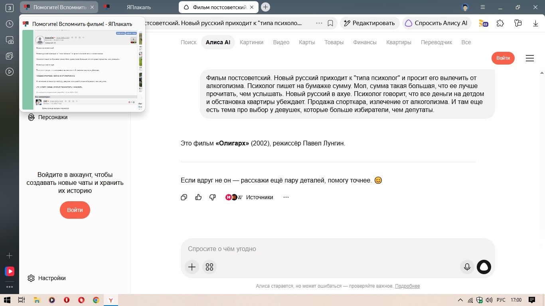Go to the Поиск tab
Image resolution: width=545 pixels, height=306 pixels.
click(x=189, y=42)
